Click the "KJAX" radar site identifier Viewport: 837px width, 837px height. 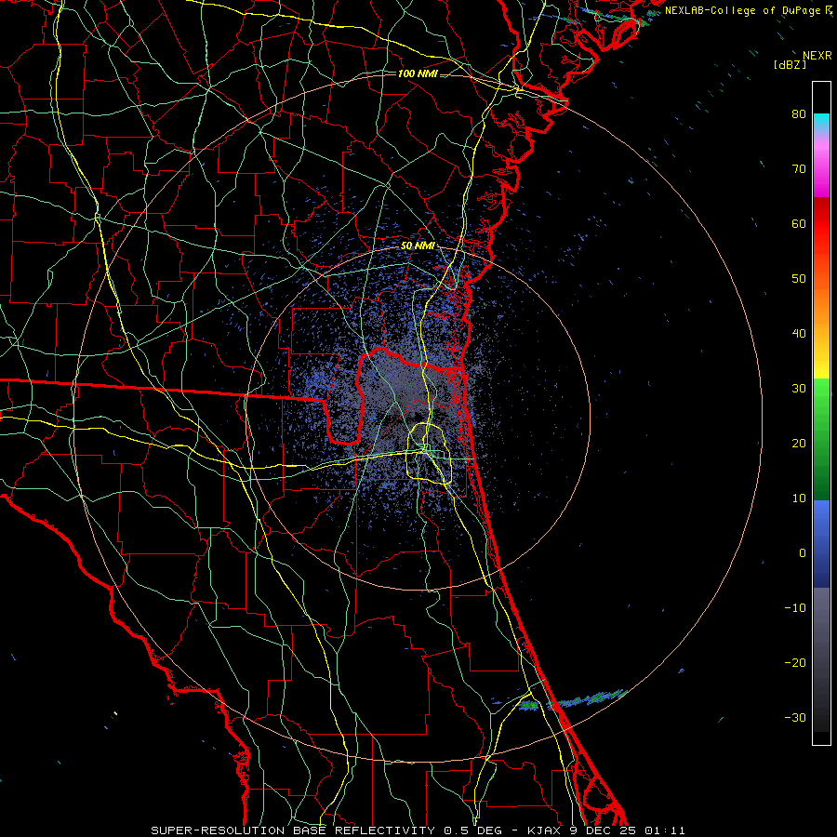[543, 830]
